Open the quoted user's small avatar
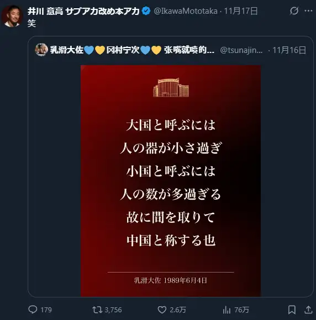The image size is (316, 320). point(41,50)
